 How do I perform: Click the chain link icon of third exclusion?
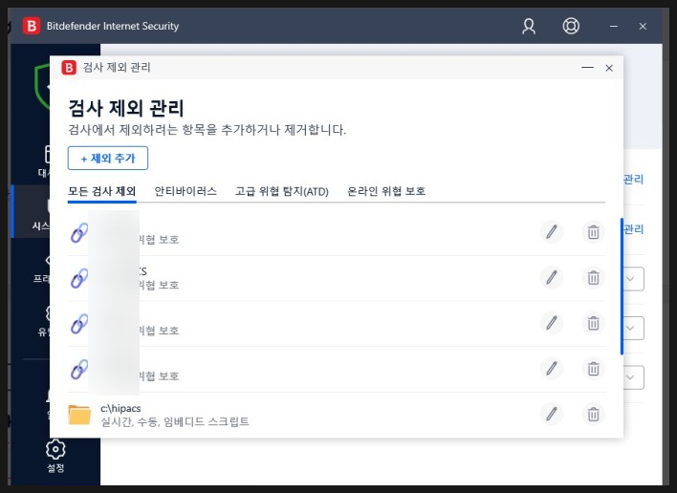tap(79, 324)
